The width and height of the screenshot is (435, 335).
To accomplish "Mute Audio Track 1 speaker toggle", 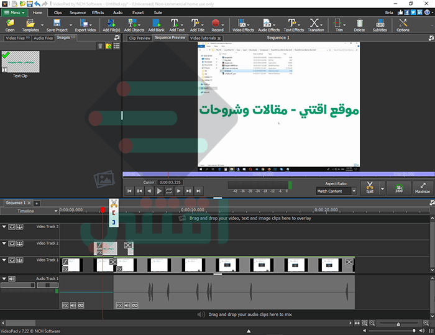I will click(x=12, y=278).
